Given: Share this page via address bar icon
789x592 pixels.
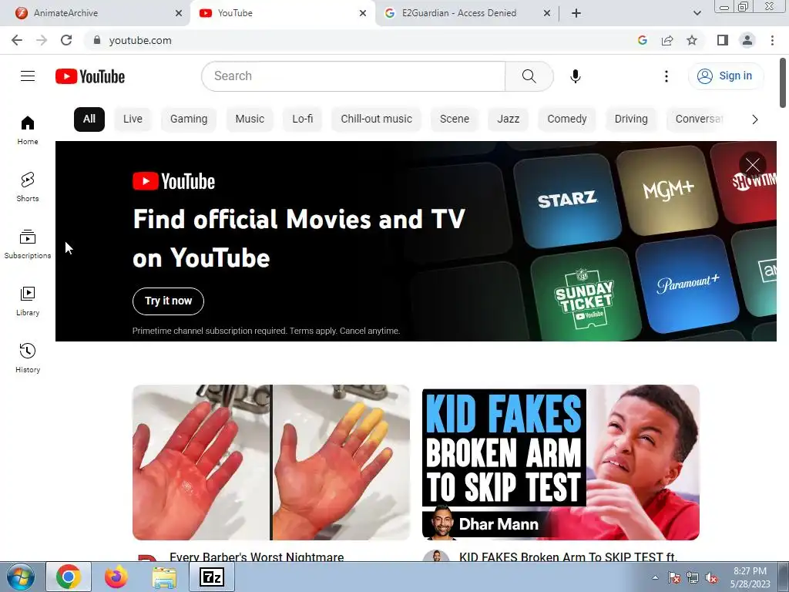Looking at the screenshot, I should point(667,40).
